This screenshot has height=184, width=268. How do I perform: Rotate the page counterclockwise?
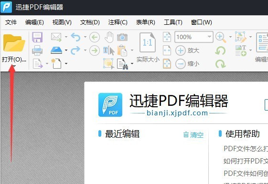[220, 51]
